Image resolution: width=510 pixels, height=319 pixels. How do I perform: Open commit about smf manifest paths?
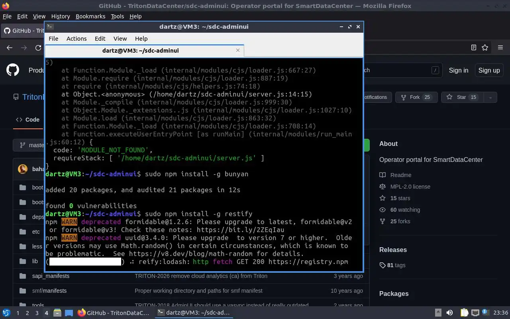(x=198, y=291)
